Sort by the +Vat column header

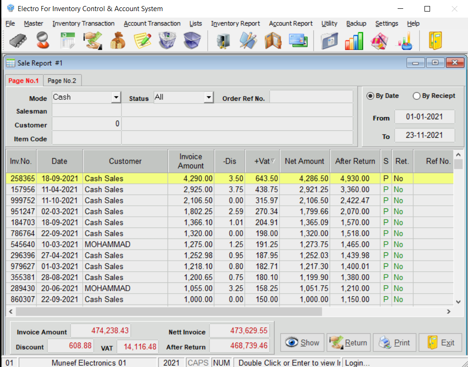point(262,161)
